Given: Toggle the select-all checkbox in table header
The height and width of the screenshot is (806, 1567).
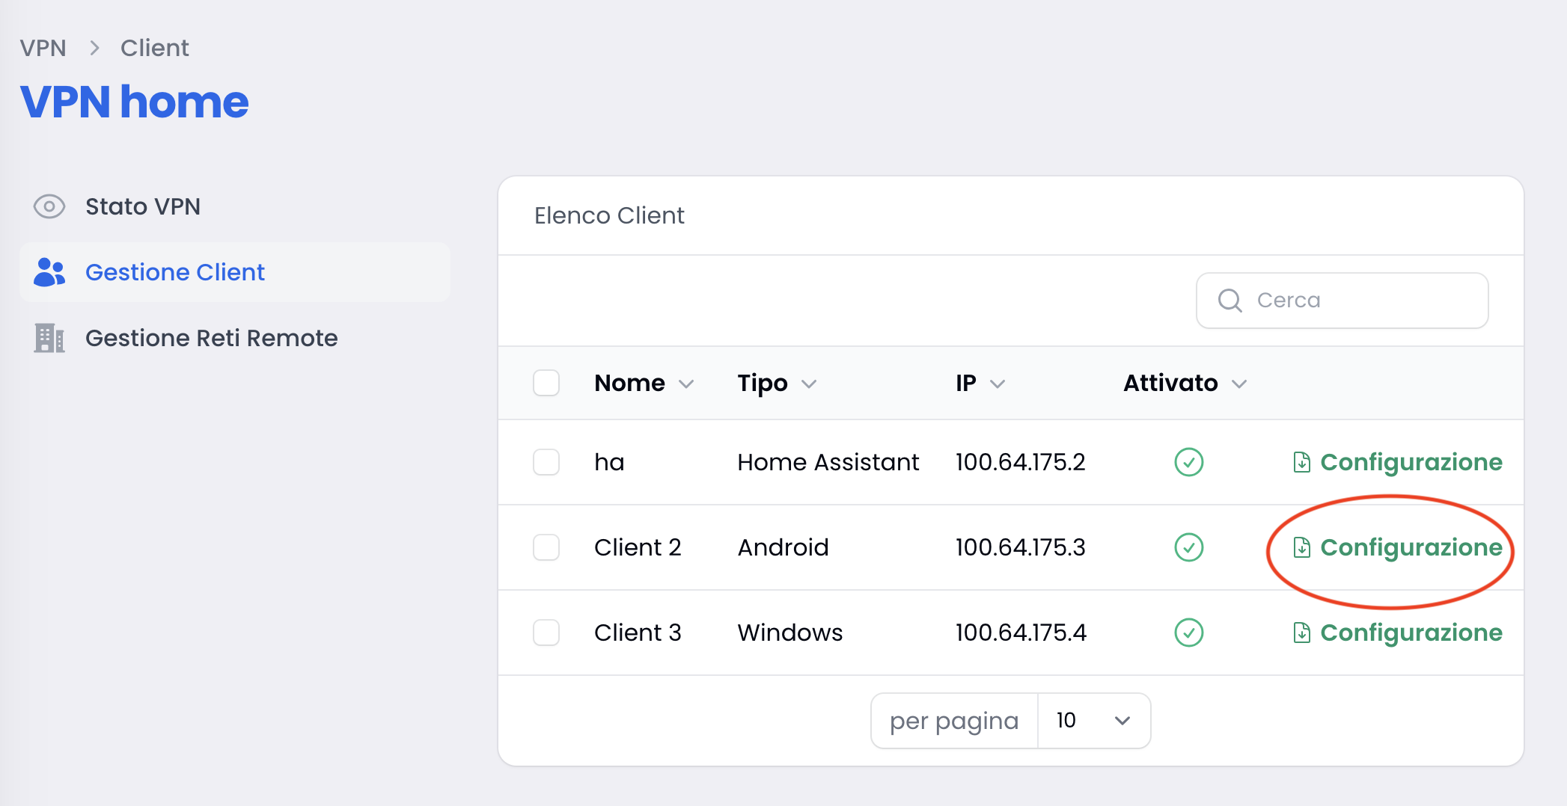Looking at the screenshot, I should click(x=546, y=383).
